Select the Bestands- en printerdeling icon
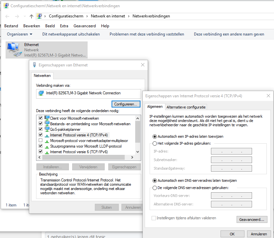The height and width of the screenshot is (238, 274). tap(47, 124)
